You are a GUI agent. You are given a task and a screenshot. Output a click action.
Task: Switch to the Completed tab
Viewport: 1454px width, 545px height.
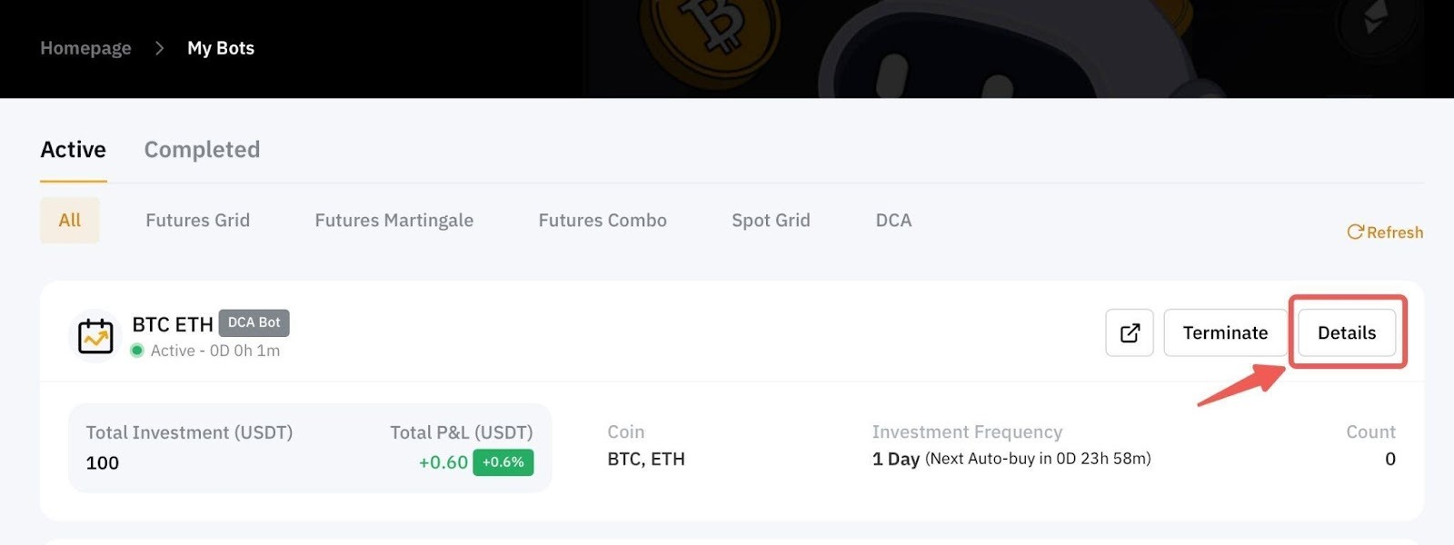tap(202, 150)
